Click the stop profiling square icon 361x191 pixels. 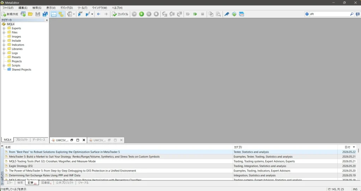[203, 14]
